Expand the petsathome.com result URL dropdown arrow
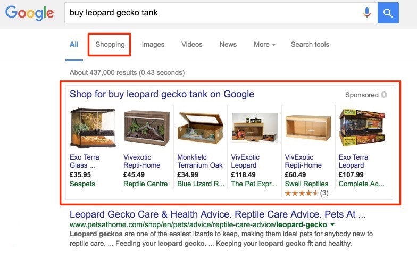This screenshot has height=258, width=417. 332,226
